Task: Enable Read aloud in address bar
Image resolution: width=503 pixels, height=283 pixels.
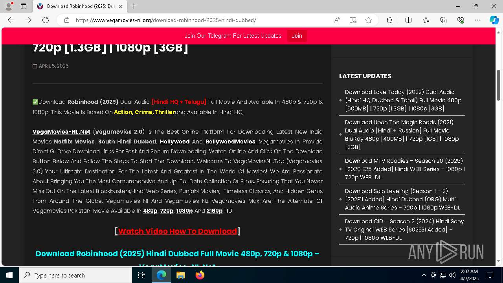Action: [337, 20]
